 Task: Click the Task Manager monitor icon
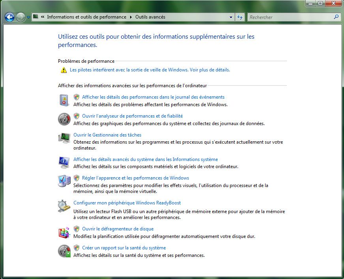point(64,138)
